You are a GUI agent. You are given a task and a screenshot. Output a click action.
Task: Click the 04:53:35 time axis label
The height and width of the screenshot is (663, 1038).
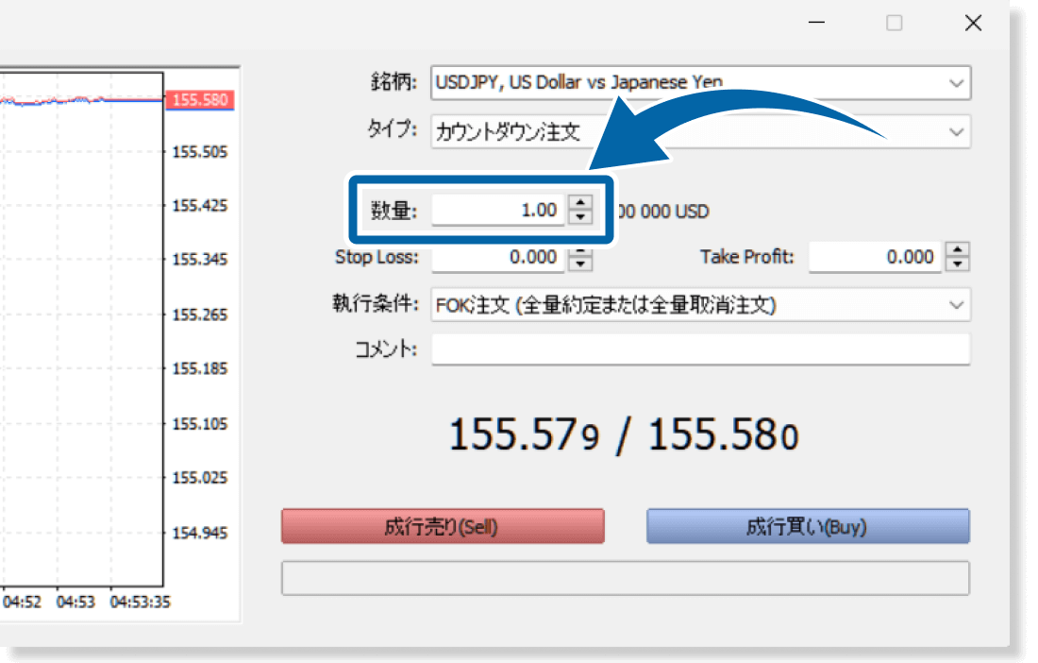pyautogui.click(x=141, y=602)
